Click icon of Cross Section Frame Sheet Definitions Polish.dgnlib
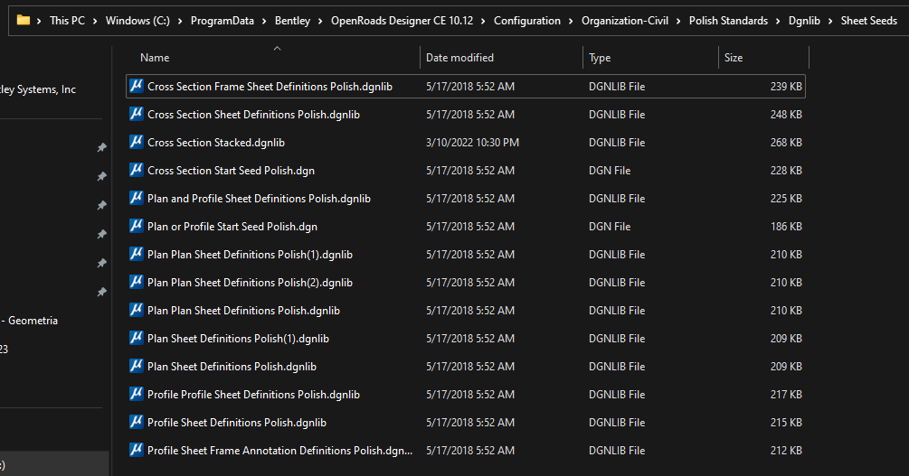 pyautogui.click(x=137, y=87)
